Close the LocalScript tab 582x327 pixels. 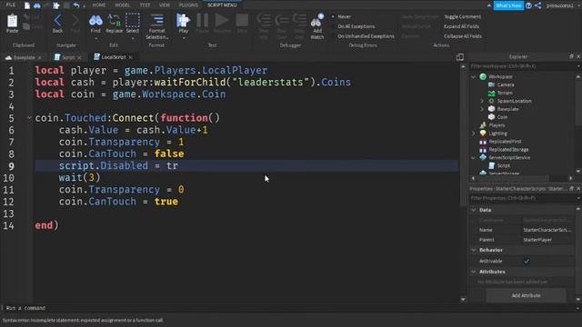(130, 57)
